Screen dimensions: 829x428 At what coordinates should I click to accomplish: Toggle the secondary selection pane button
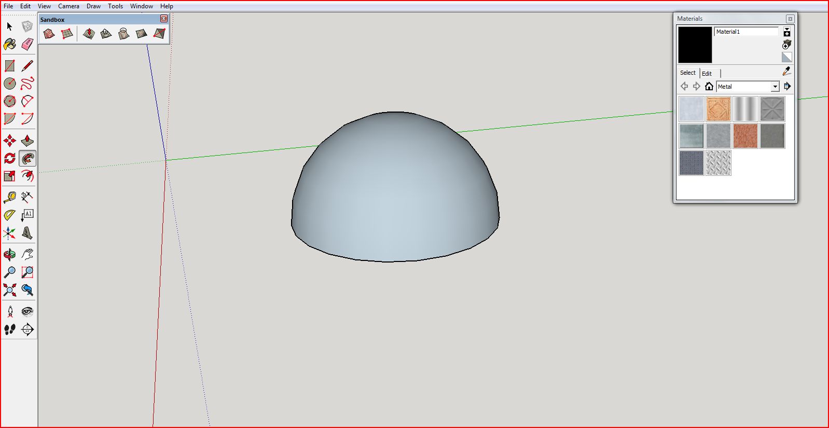(787, 32)
